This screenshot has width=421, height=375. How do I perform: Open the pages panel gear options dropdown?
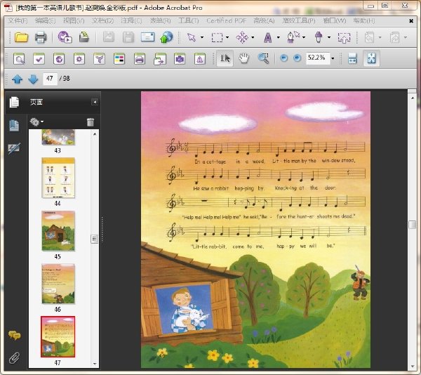[x=36, y=122]
